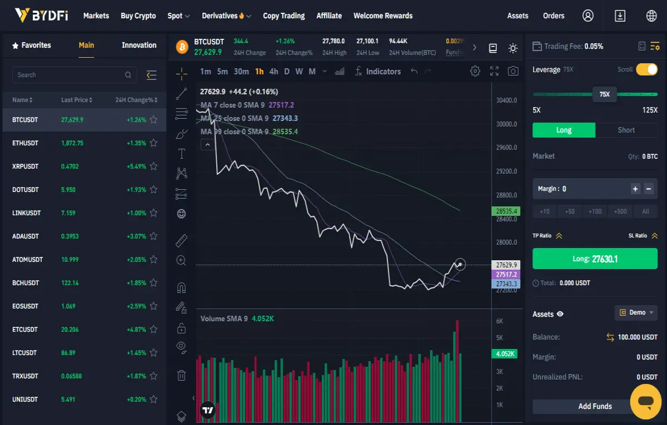Switch to the Innovation tab
Image resolution: width=667 pixels, height=425 pixels.
(139, 45)
